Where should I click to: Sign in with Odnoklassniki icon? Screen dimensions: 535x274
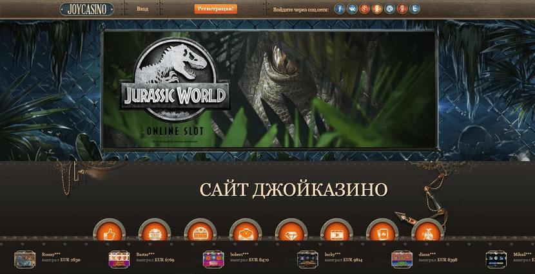[x=377, y=9]
